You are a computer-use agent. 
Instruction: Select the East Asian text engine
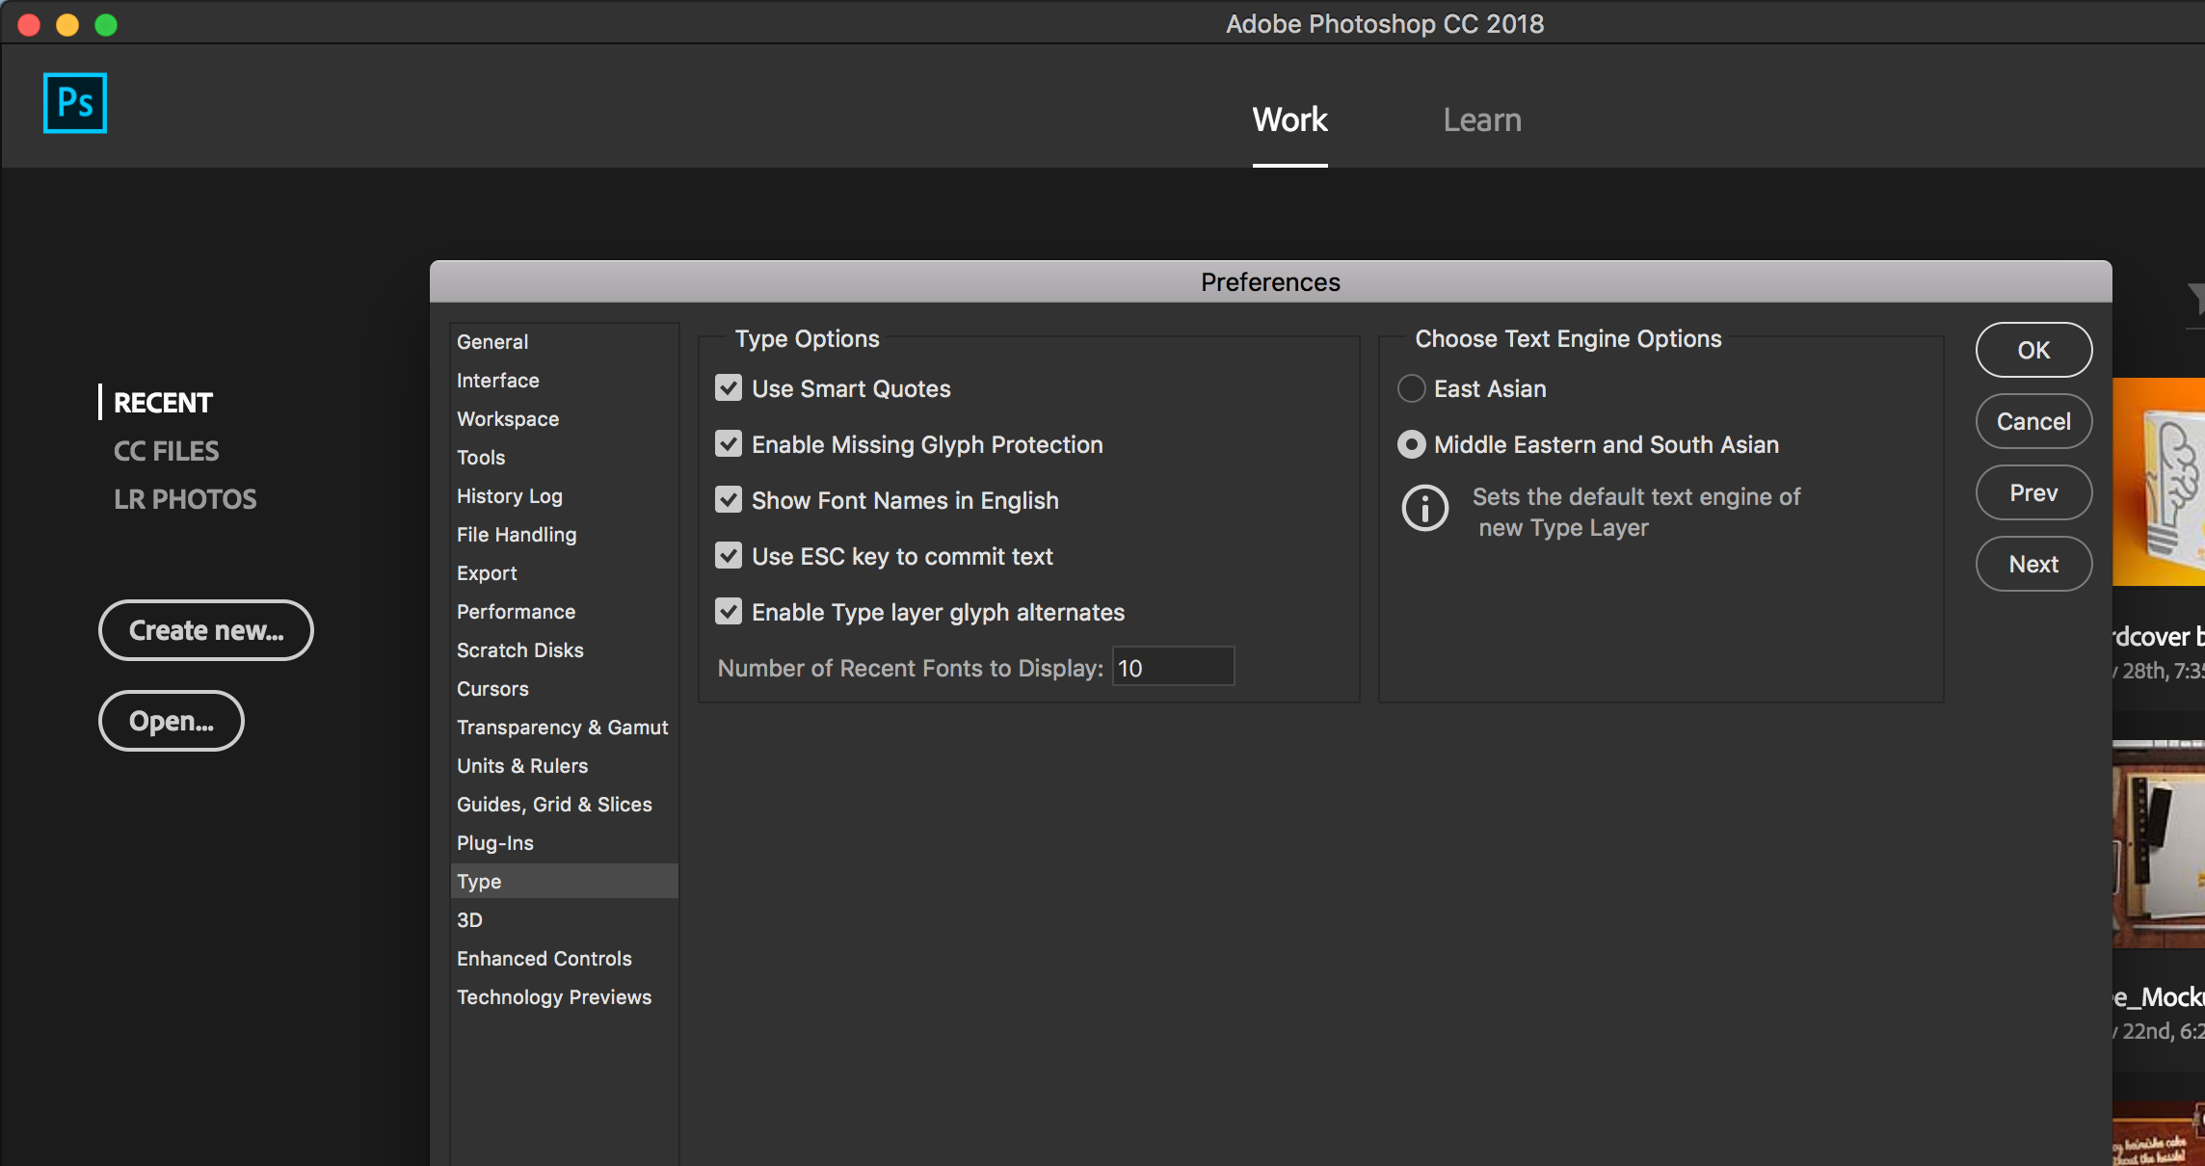[1411, 388]
